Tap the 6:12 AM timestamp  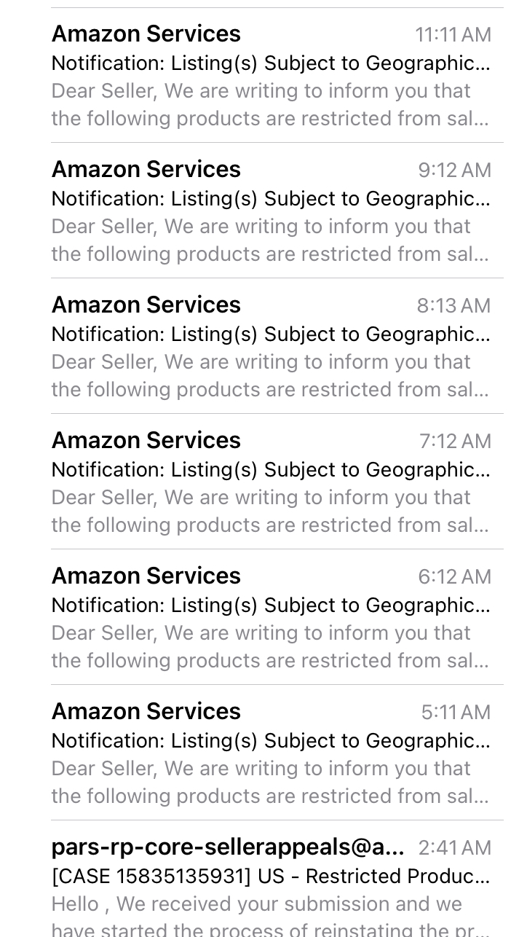[455, 576]
